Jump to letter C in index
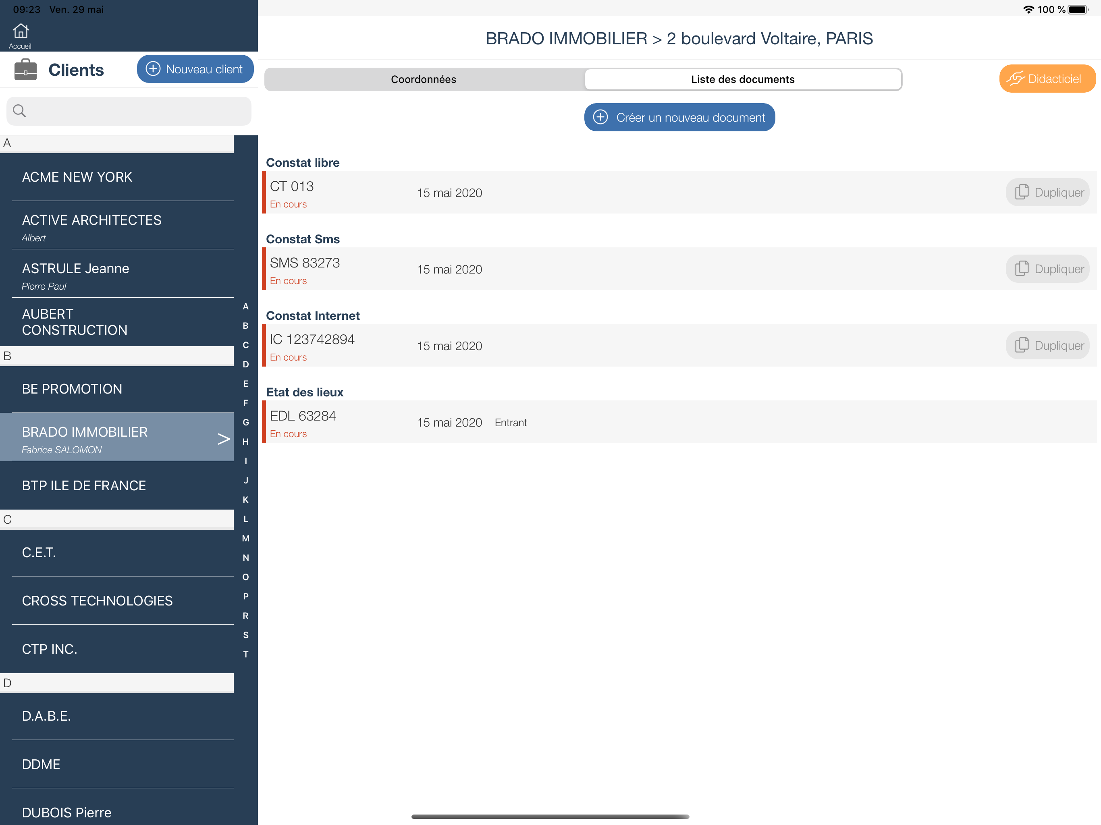 point(246,345)
